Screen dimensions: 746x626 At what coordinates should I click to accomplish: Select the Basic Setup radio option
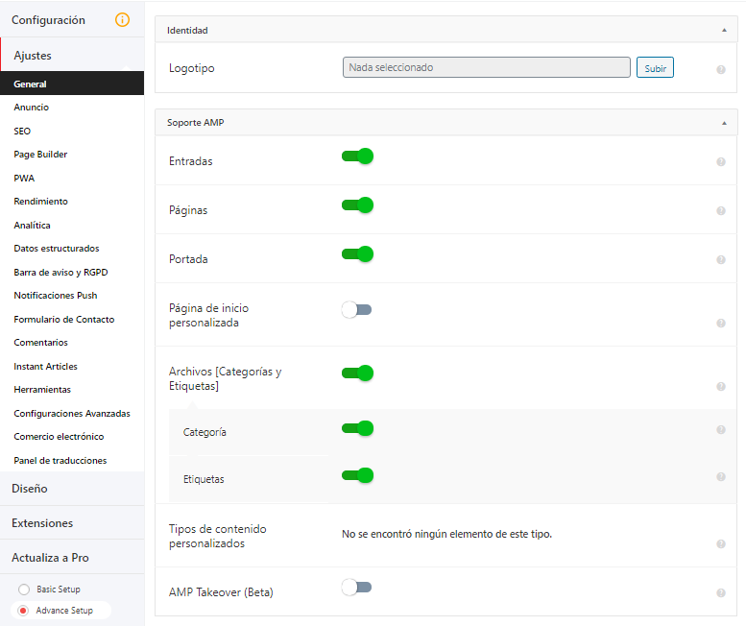coord(24,590)
